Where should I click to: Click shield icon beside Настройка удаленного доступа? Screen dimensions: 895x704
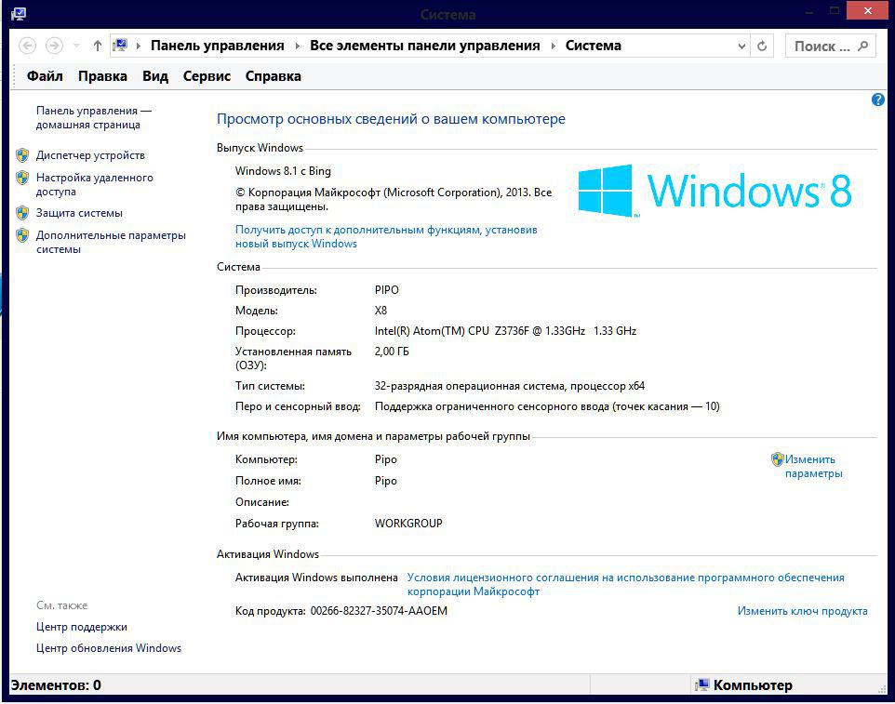coord(22,178)
